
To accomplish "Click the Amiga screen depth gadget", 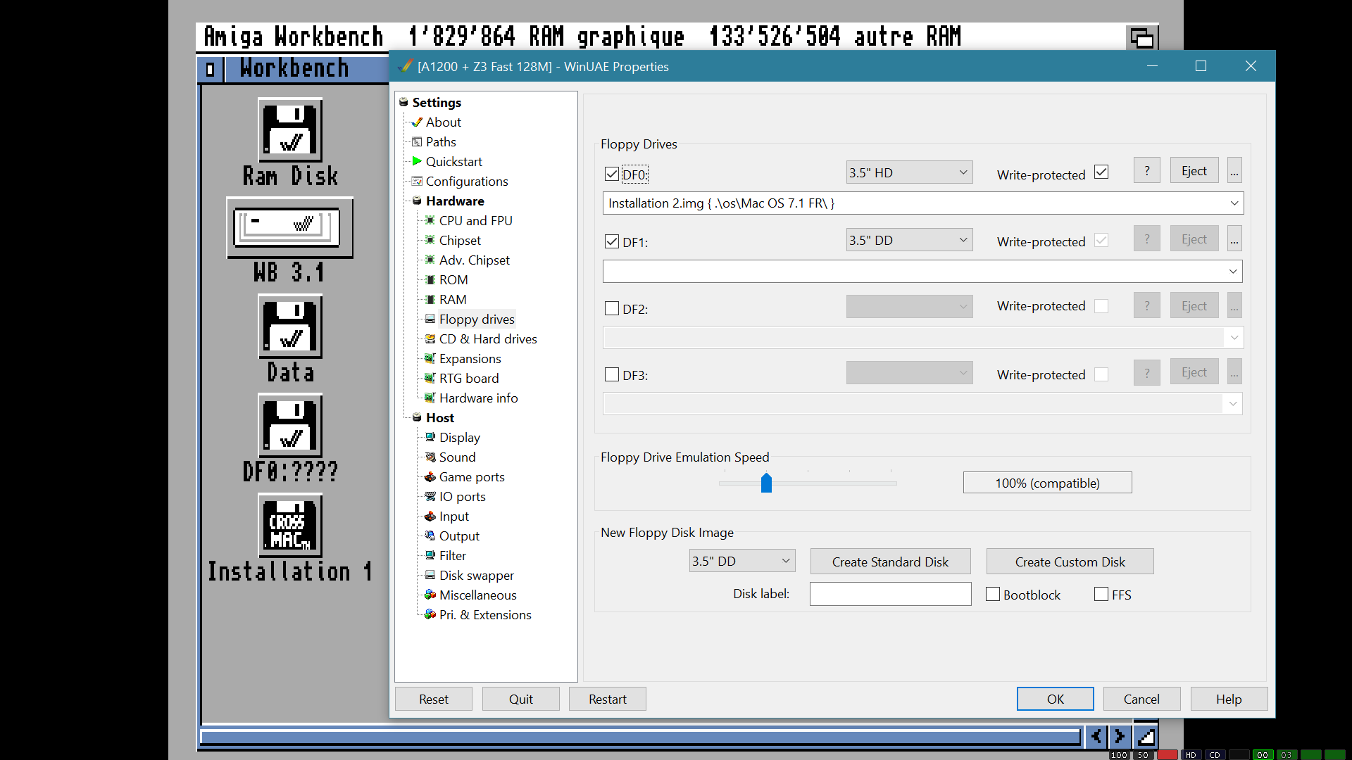I will pos(1141,37).
